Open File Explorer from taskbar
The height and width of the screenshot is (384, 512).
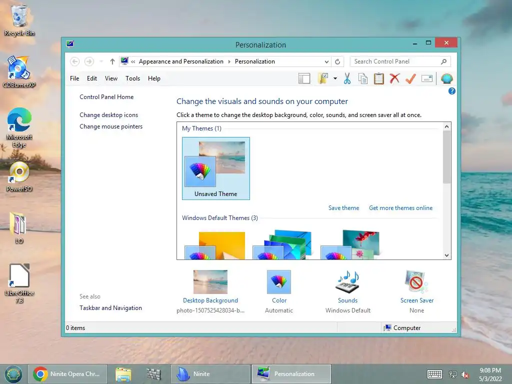(x=123, y=374)
